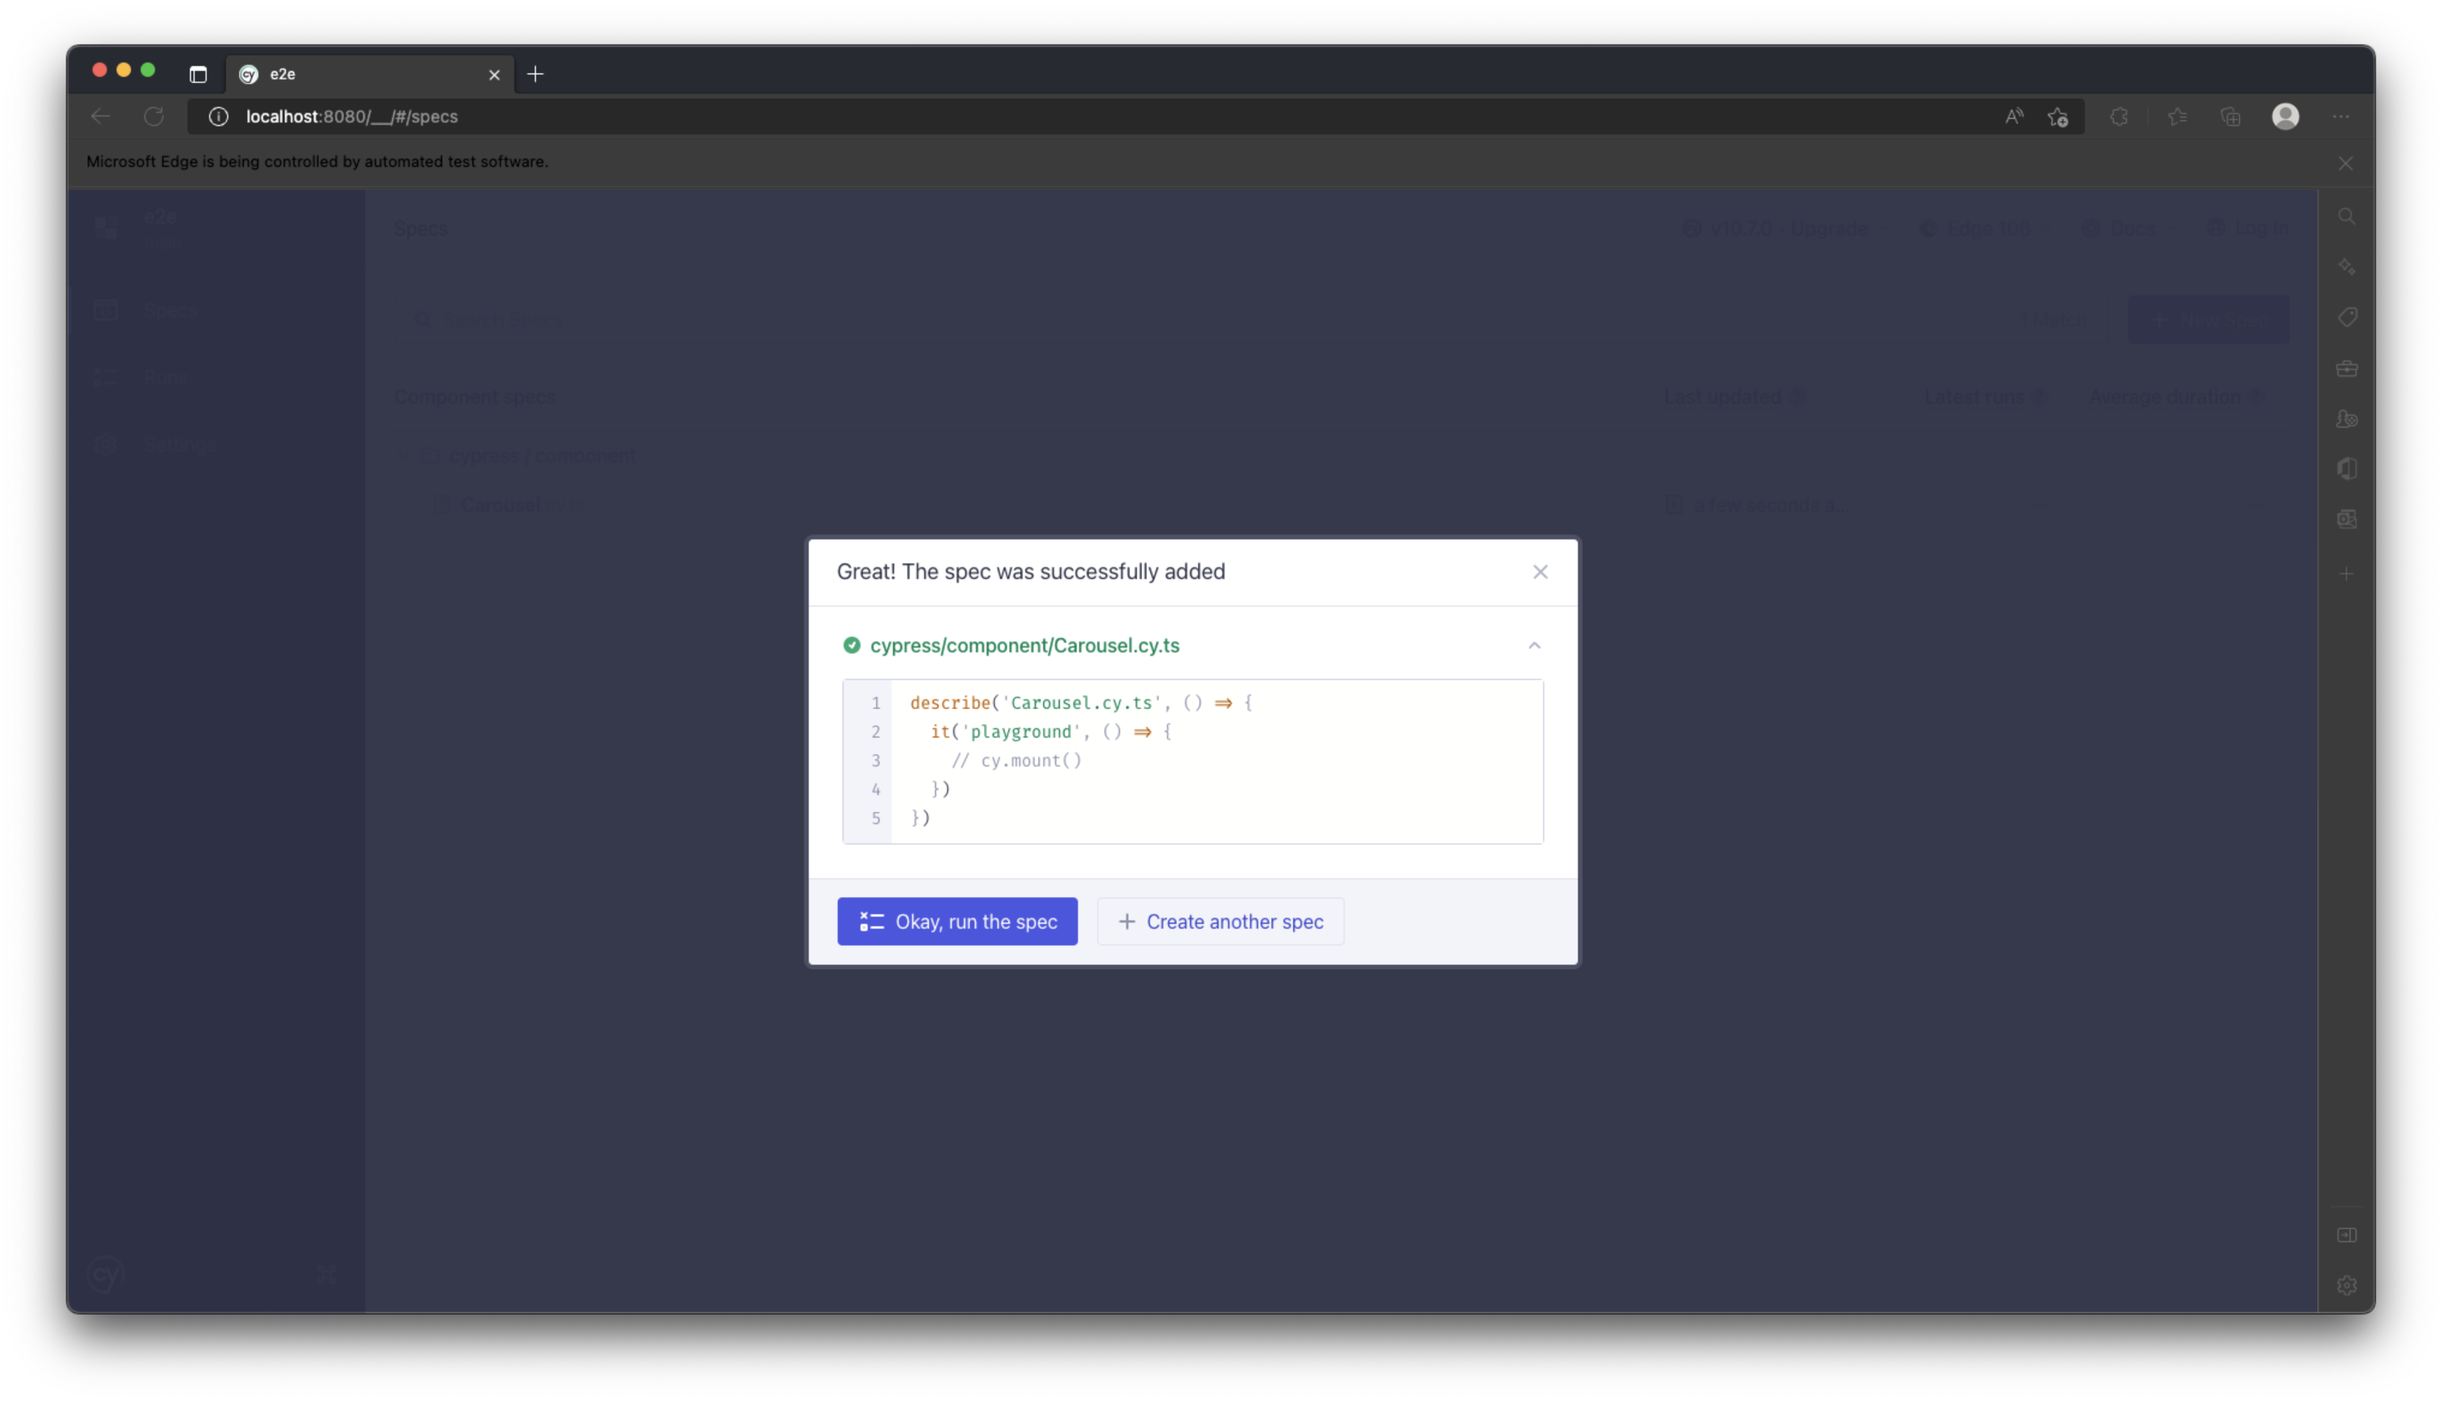Open Edge sidebar search icon
This screenshot has width=2442, height=1402.
coord(2346,217)
